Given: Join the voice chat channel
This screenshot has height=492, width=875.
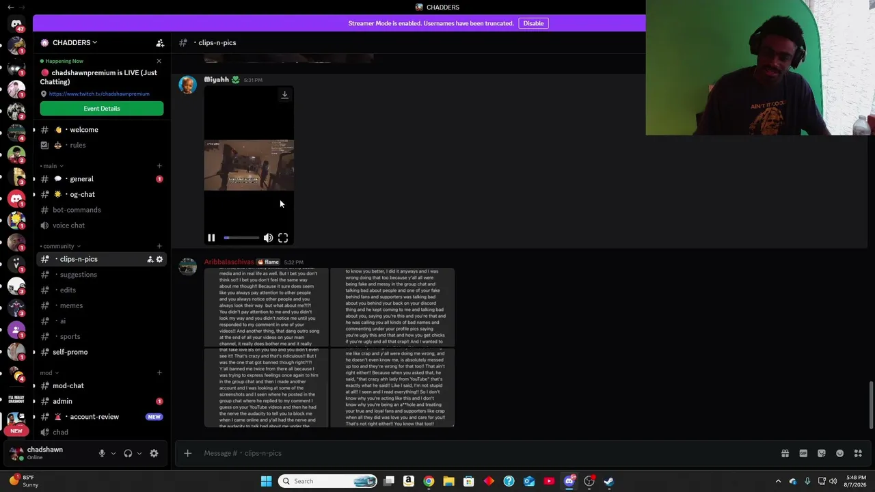Looking at the screenshot, I should click(101, 225).
